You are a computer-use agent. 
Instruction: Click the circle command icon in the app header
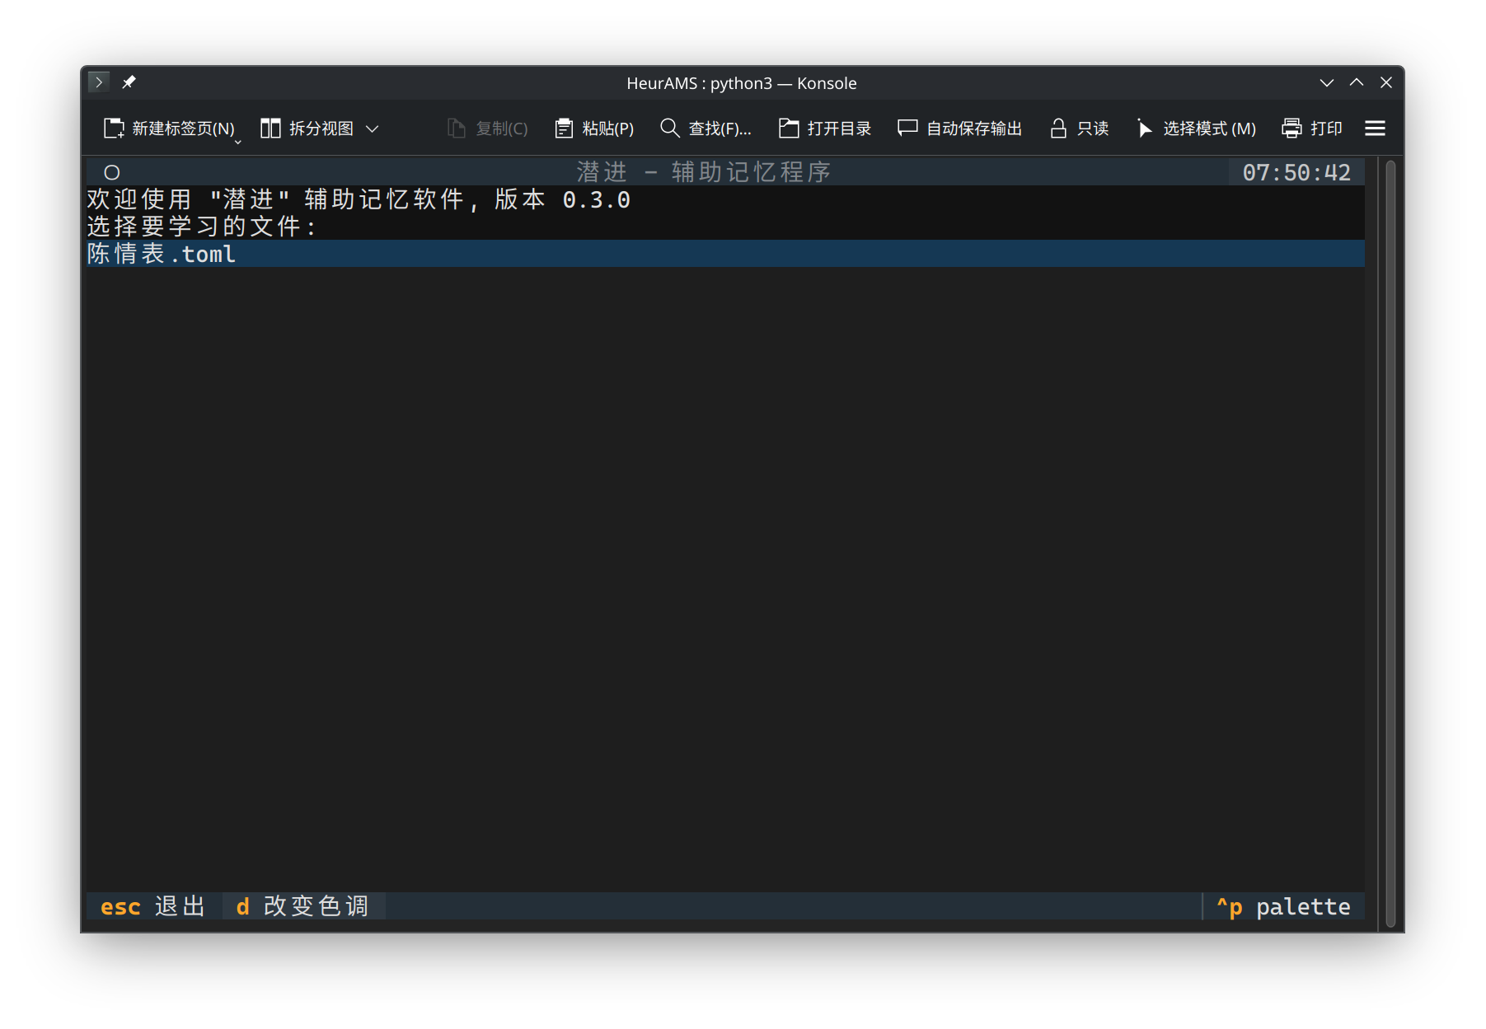112,172
